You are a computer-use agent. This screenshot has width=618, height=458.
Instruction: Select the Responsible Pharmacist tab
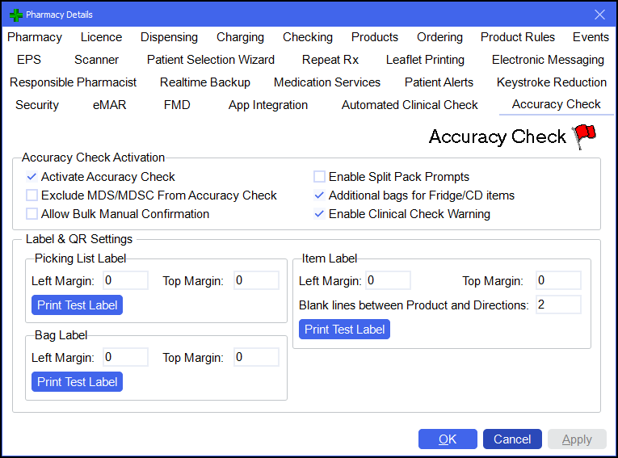tap(74, 82)
